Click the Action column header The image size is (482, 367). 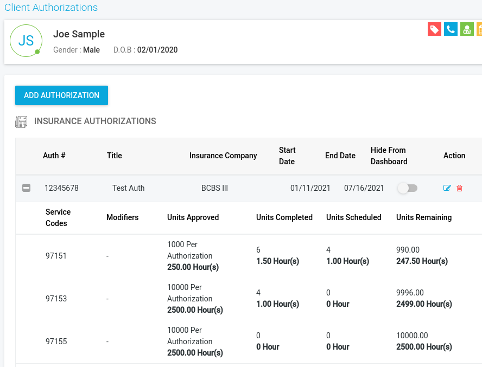454,156
